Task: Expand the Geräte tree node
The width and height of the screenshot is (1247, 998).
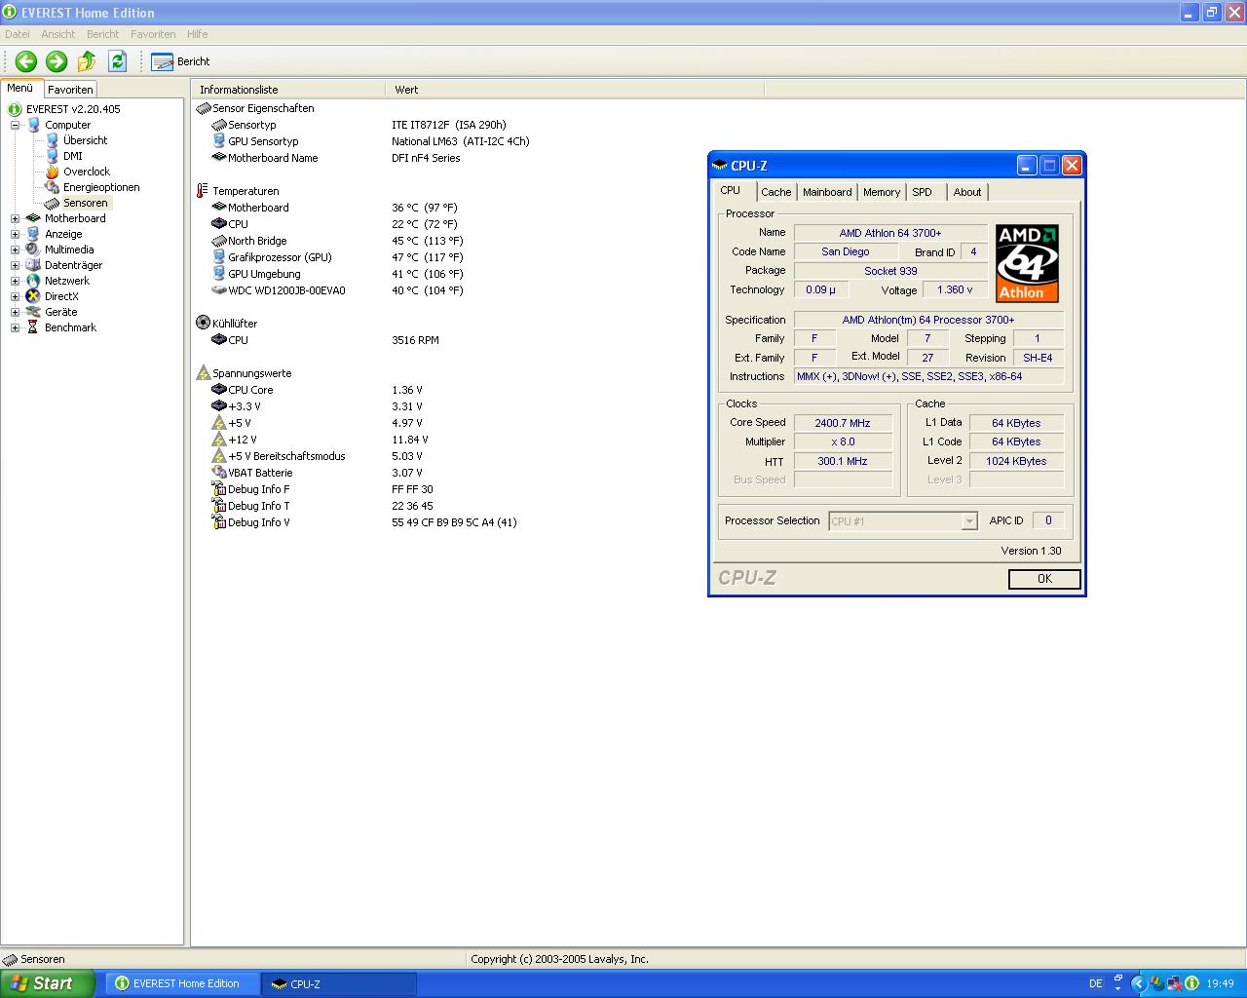Action: click(15, 312)
